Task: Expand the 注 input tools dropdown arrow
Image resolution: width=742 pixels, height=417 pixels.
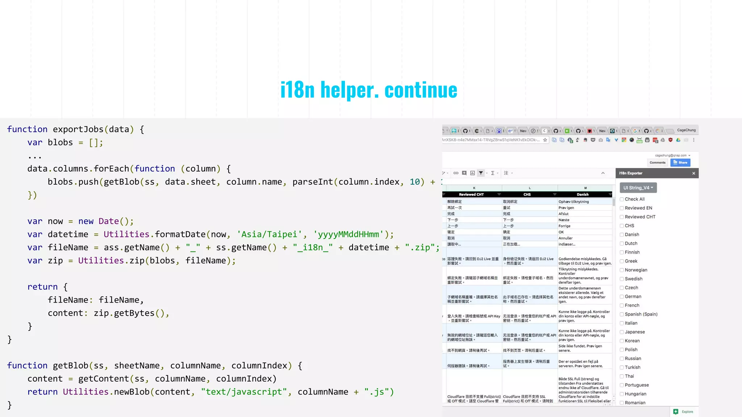Action: tap(512, 173)
